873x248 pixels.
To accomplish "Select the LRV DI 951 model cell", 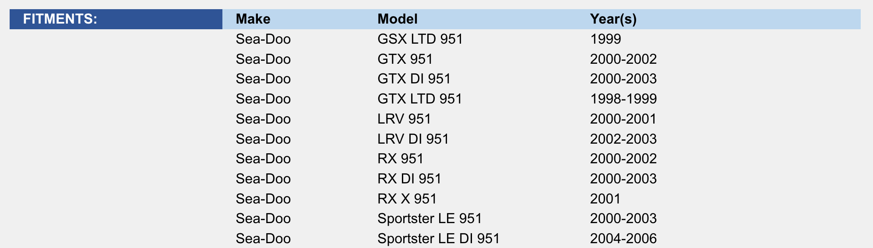I will 413,139.
